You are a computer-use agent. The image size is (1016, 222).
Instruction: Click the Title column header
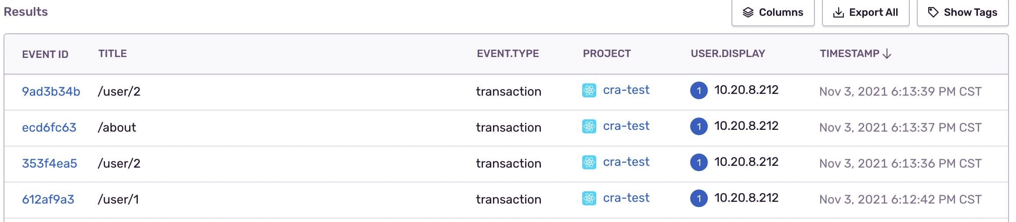coord(112,54)
